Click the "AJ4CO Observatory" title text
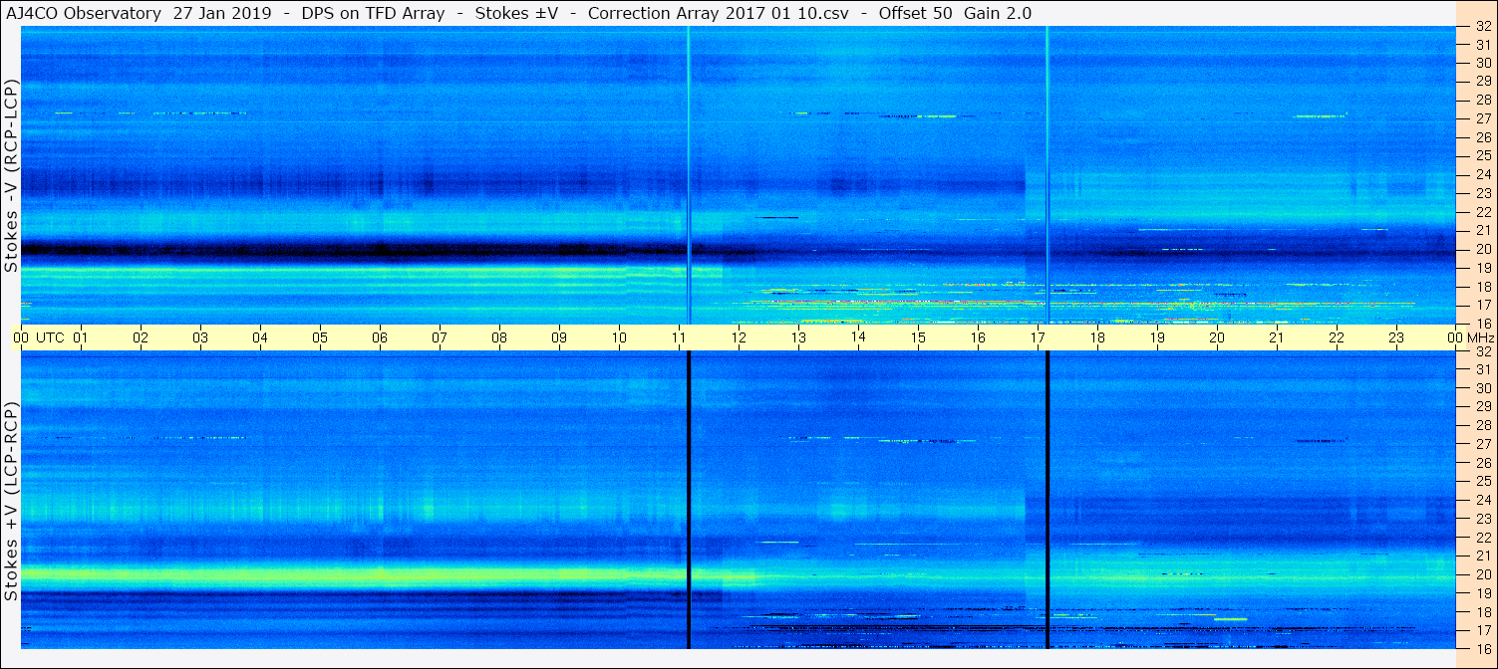This screenshot has height=669, width=1498. [85, 13]
